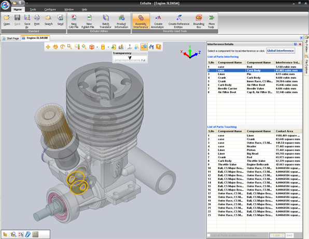Click the application orb menu button
The image size is (309, 239).
coord(5,5)
